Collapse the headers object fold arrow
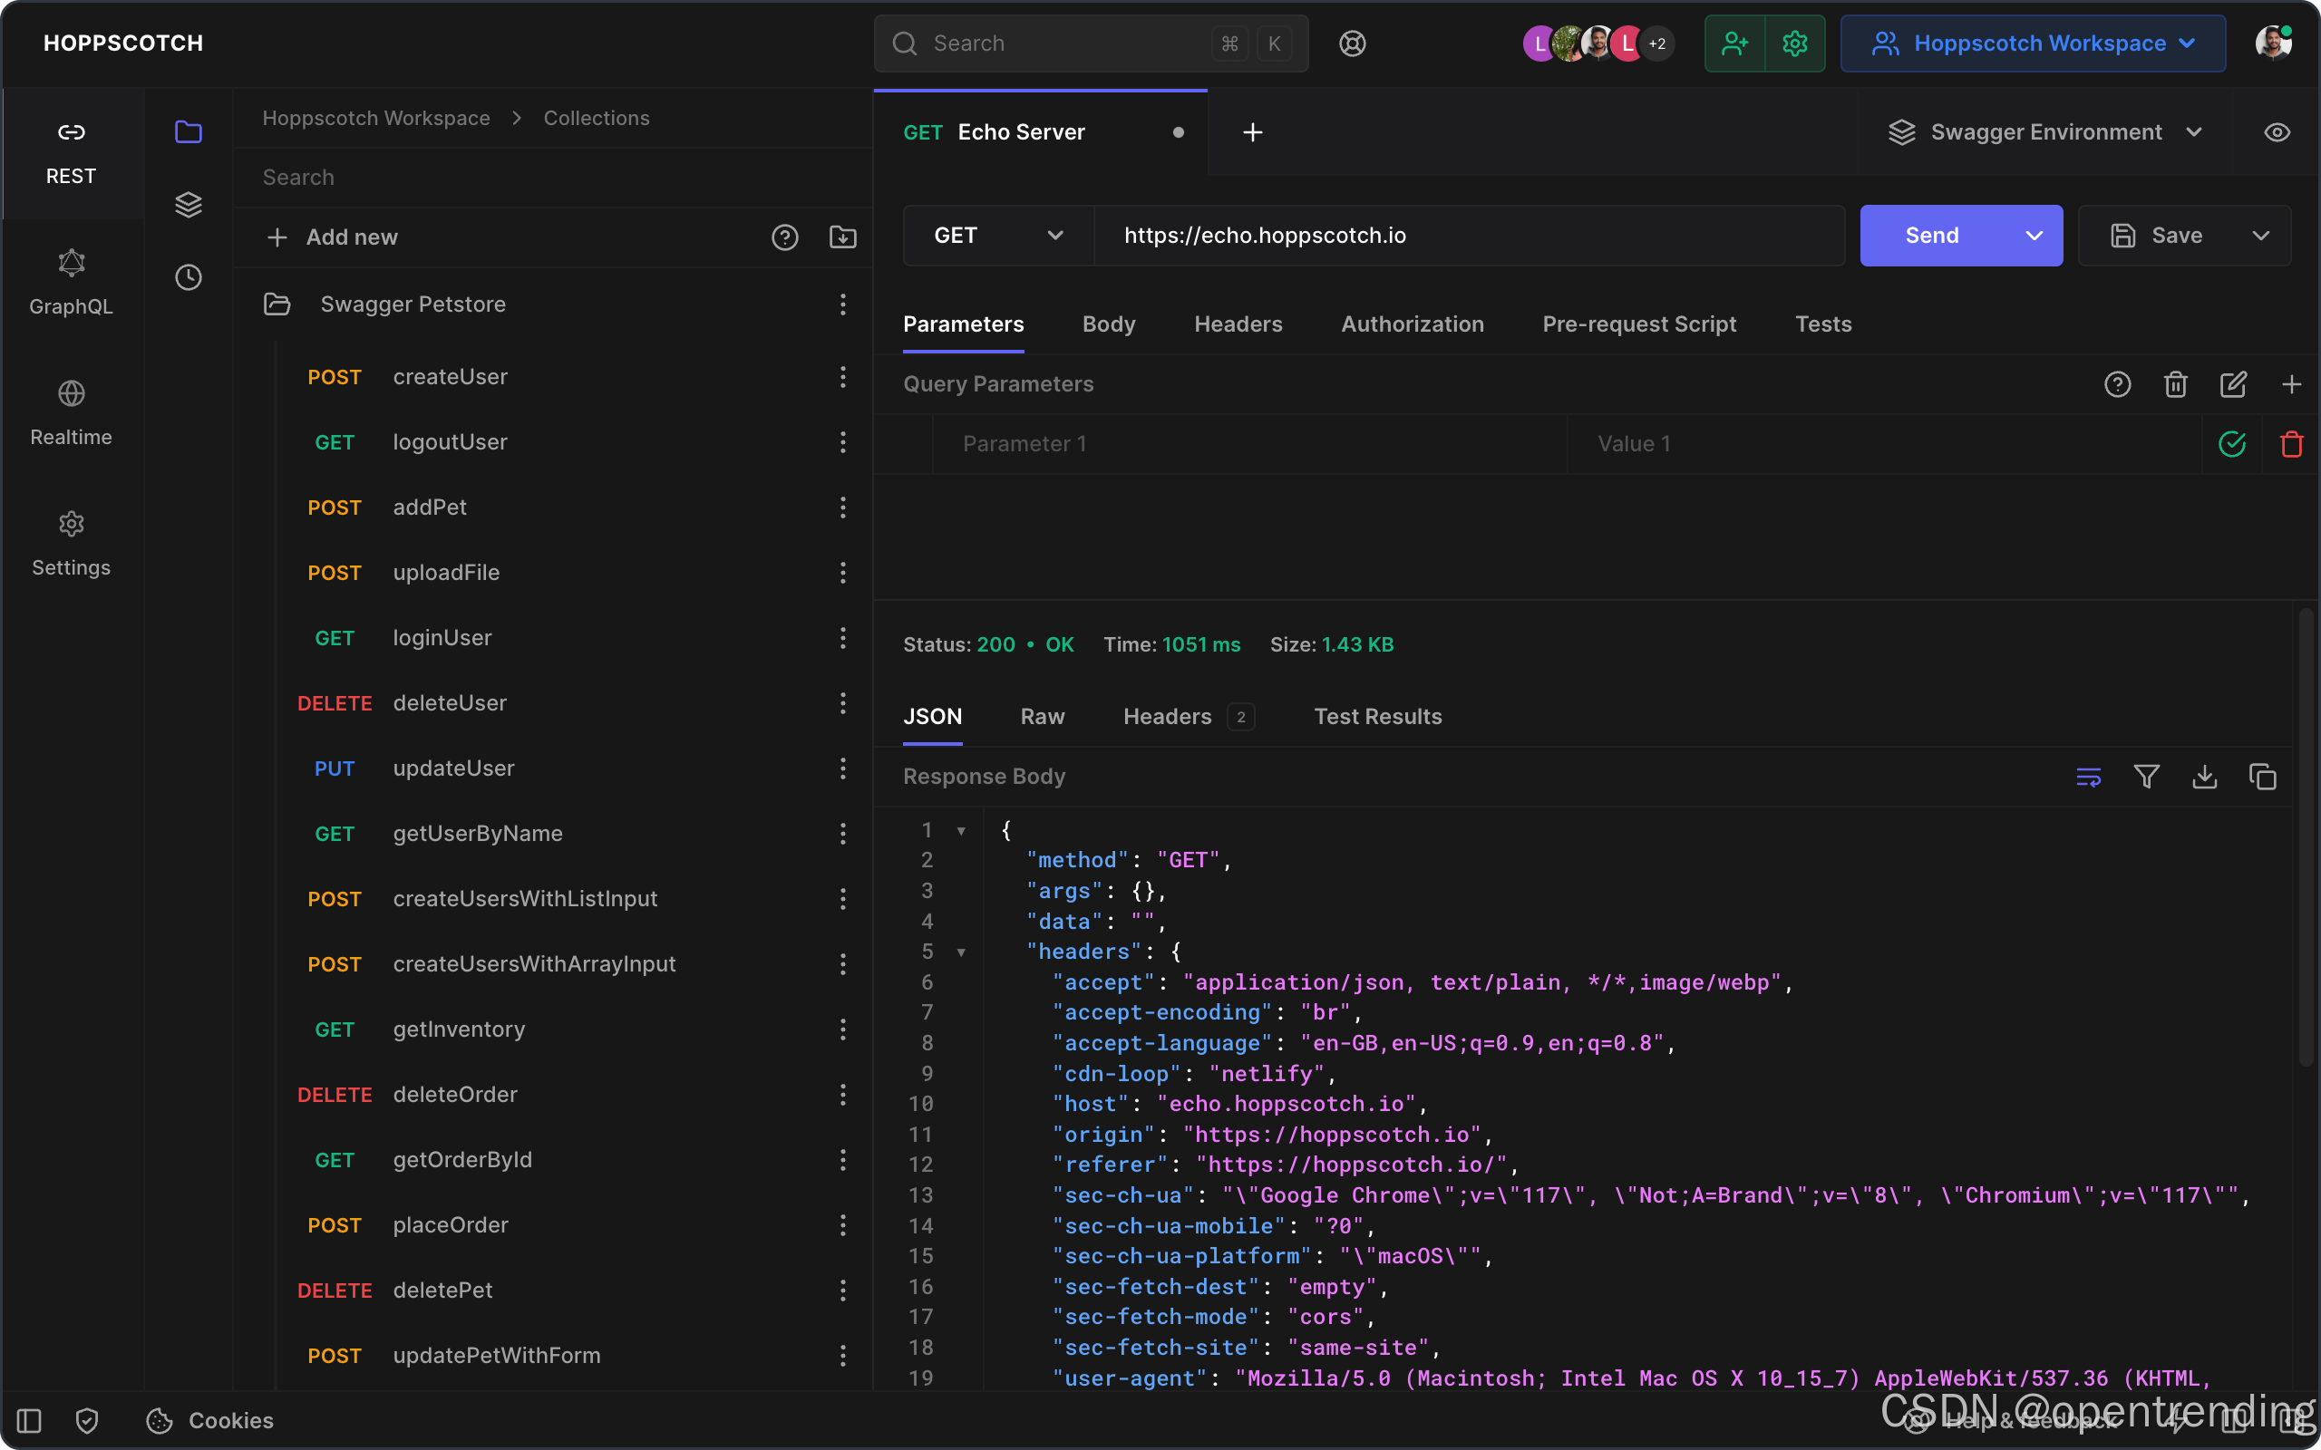This screenshot has height=1450, width=2321. 961,952
